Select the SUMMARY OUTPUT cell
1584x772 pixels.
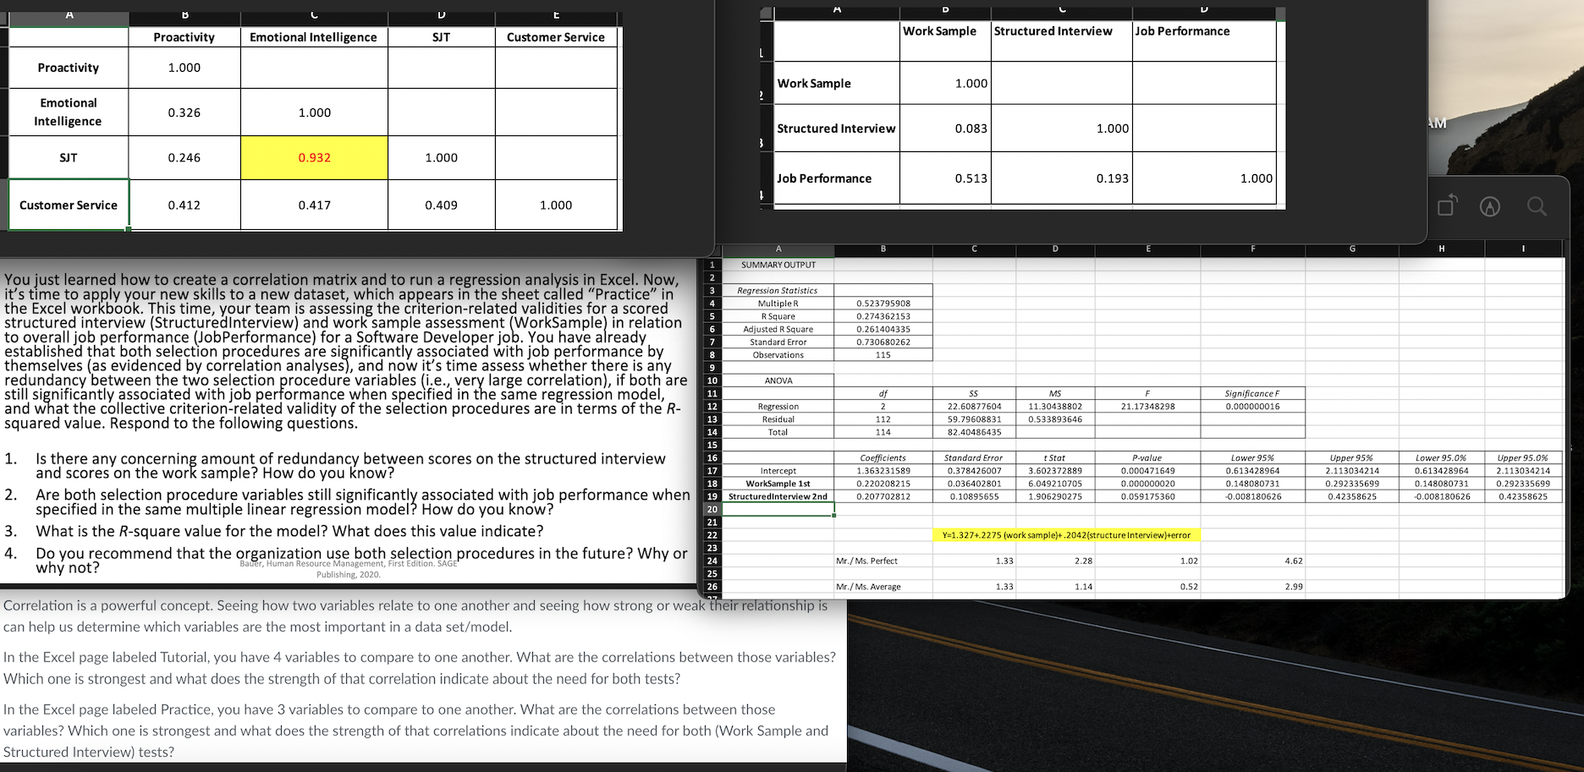778,265
